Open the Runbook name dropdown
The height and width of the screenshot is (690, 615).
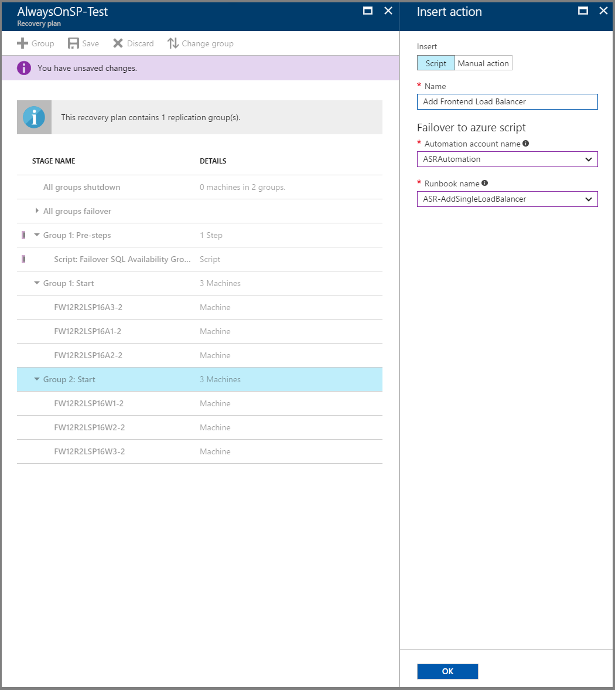click(x=589, y=199)
